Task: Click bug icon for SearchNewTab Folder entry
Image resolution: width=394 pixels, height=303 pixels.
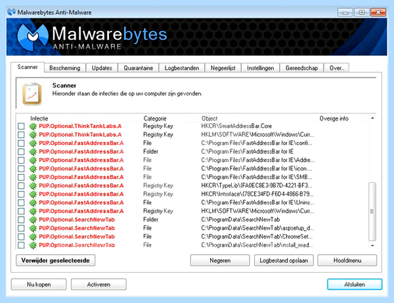Action: pyautogui.click(x=33, y=220)
